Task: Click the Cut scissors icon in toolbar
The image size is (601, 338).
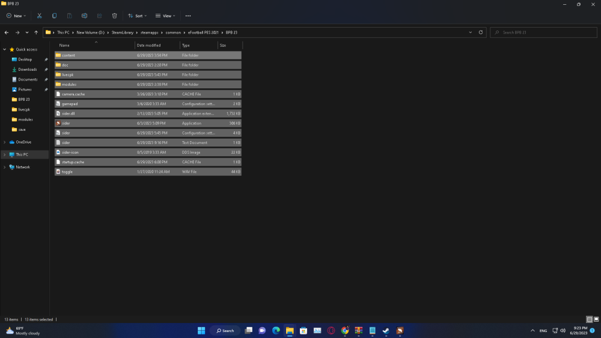Action: click(x=39, y=16)
